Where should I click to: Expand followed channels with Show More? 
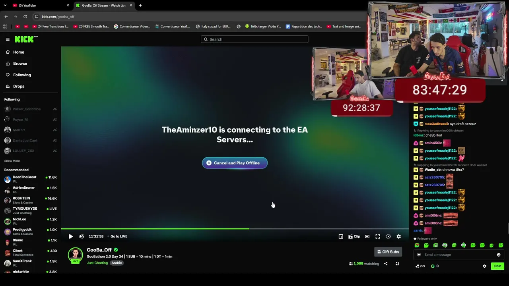12,161
